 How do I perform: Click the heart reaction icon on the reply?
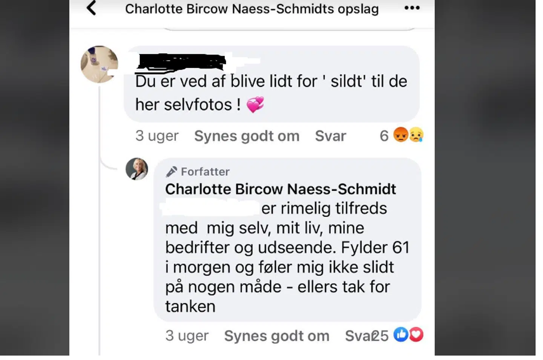click(x=416, y=334)
